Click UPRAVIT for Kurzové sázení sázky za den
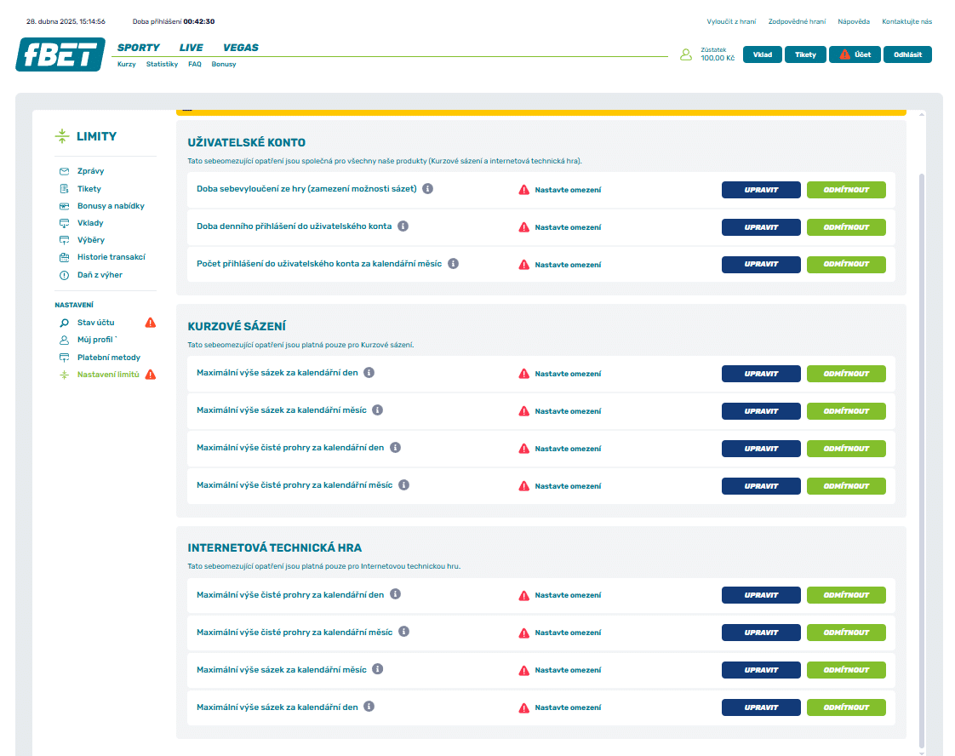955x756 pixels. coord(761,374)
